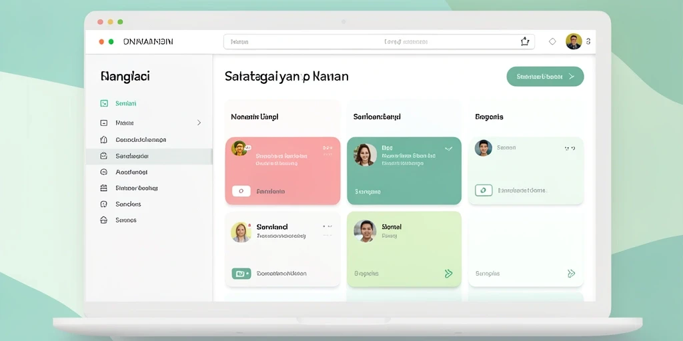This screenshot has width=683, height=341.
Task: Click the avatar on the light green Sontal card
Action: [x=365, y=230]
